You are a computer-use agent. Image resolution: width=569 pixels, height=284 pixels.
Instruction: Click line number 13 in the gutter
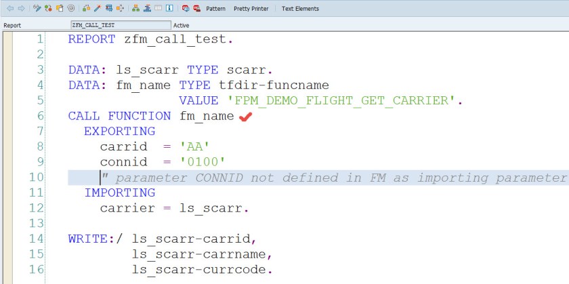tap(36, 223)
